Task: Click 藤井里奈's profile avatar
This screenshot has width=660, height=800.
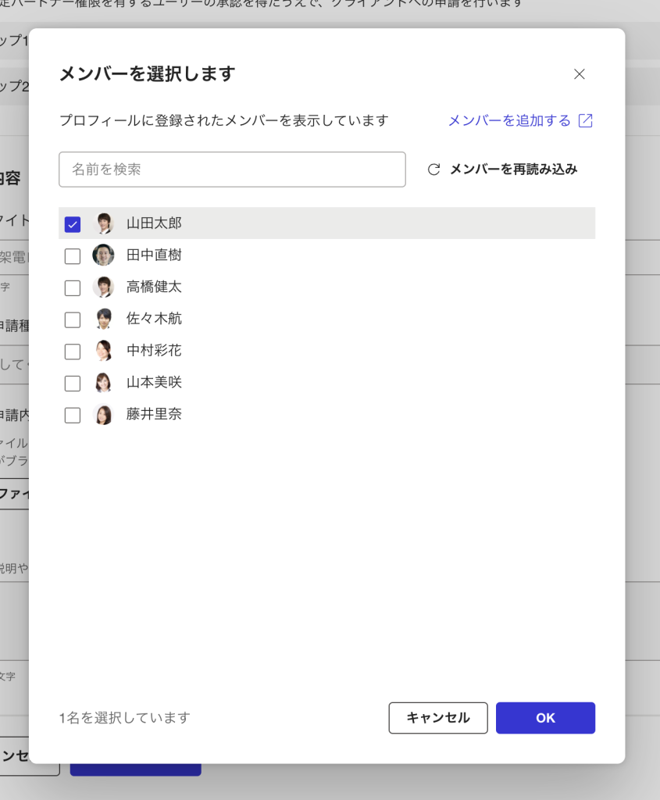Action: point(103,415)
